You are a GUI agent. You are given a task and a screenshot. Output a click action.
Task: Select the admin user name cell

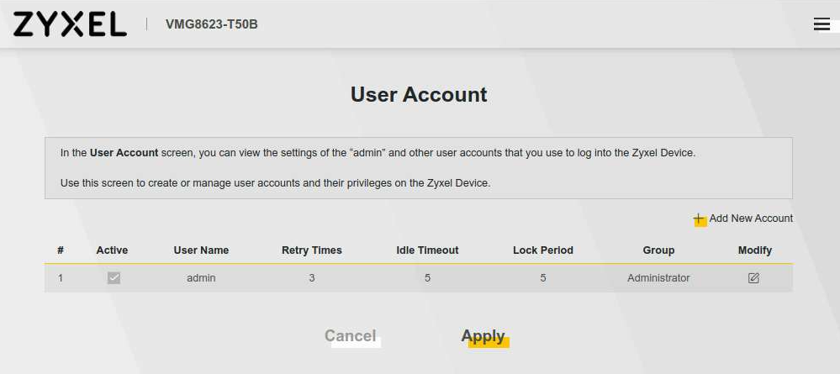click(x=201, y=278)
